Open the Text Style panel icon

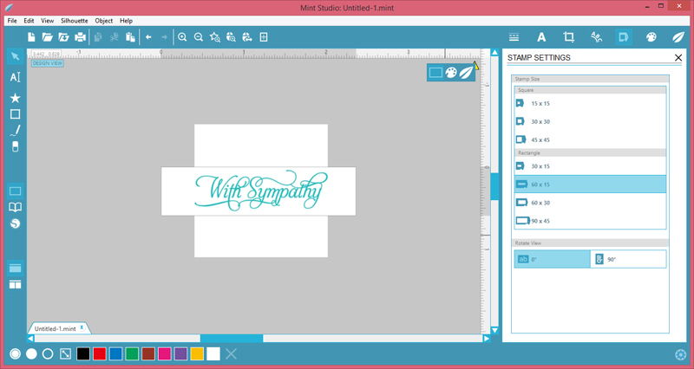coord(540,37)
